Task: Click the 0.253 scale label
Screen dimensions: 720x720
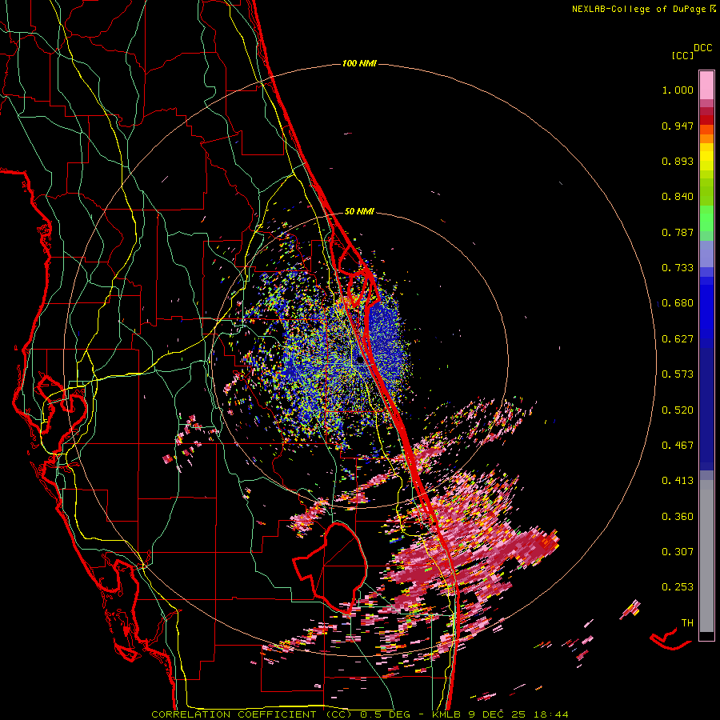Action: point(678,587)
